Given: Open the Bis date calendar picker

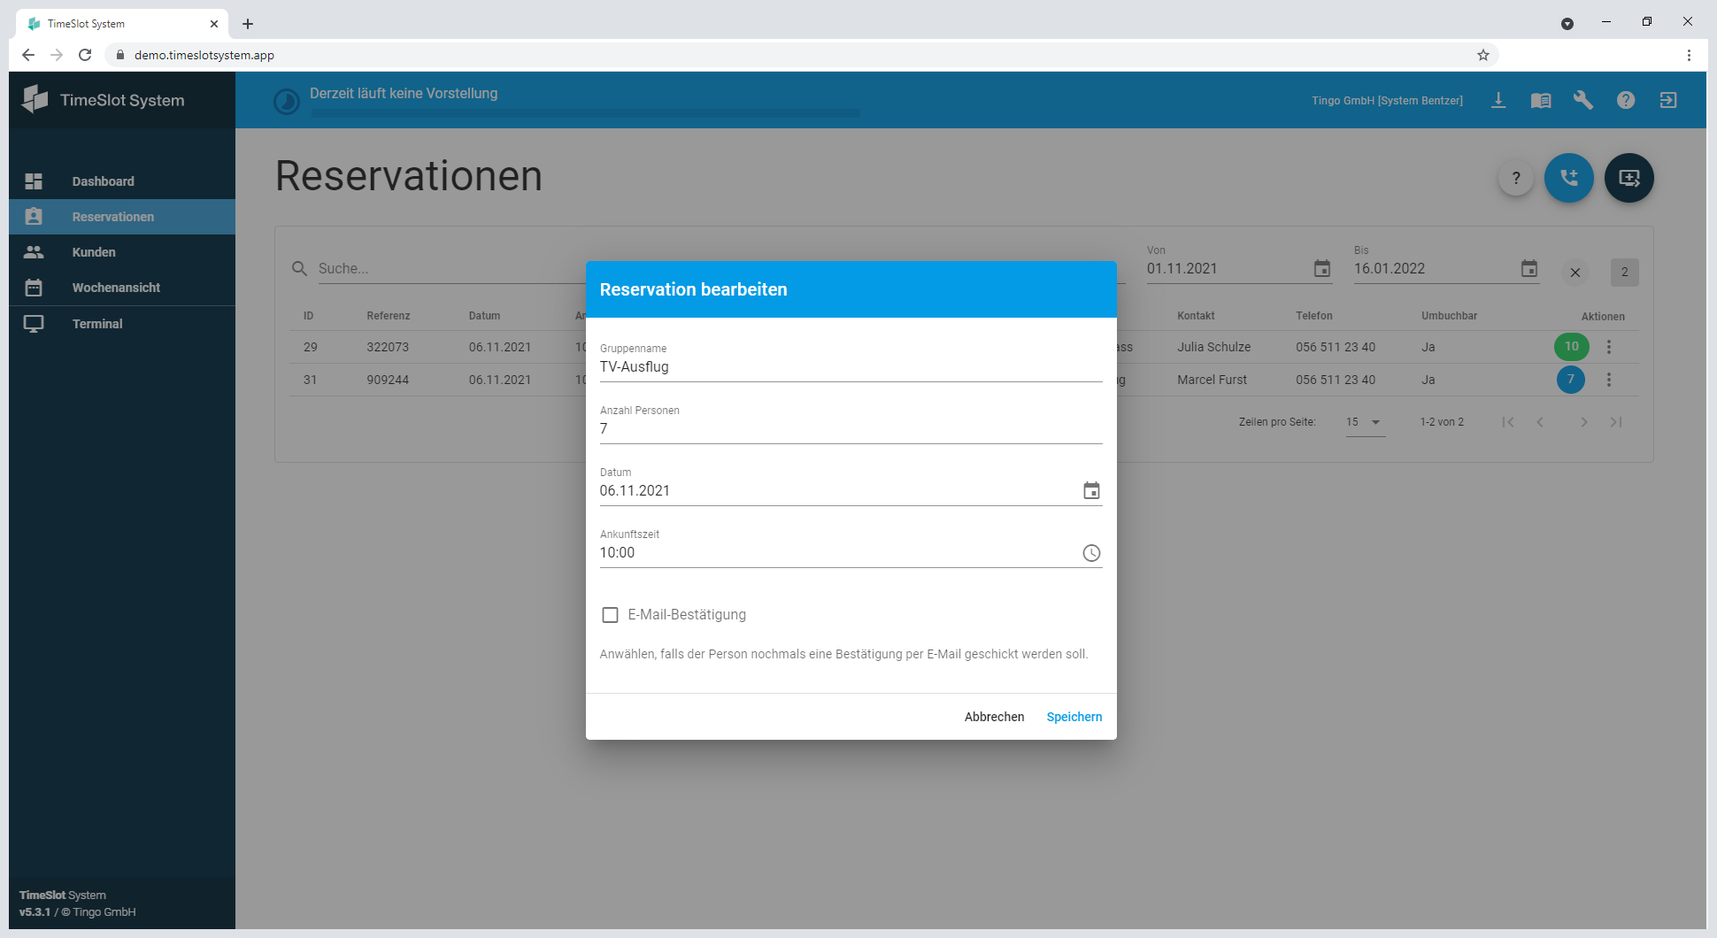Looking at the screenshot, I should (1529, 269).
